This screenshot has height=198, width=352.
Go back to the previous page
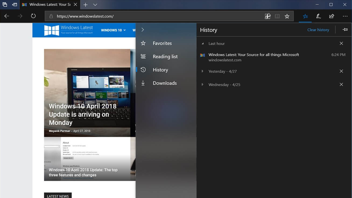pos(7,16)
